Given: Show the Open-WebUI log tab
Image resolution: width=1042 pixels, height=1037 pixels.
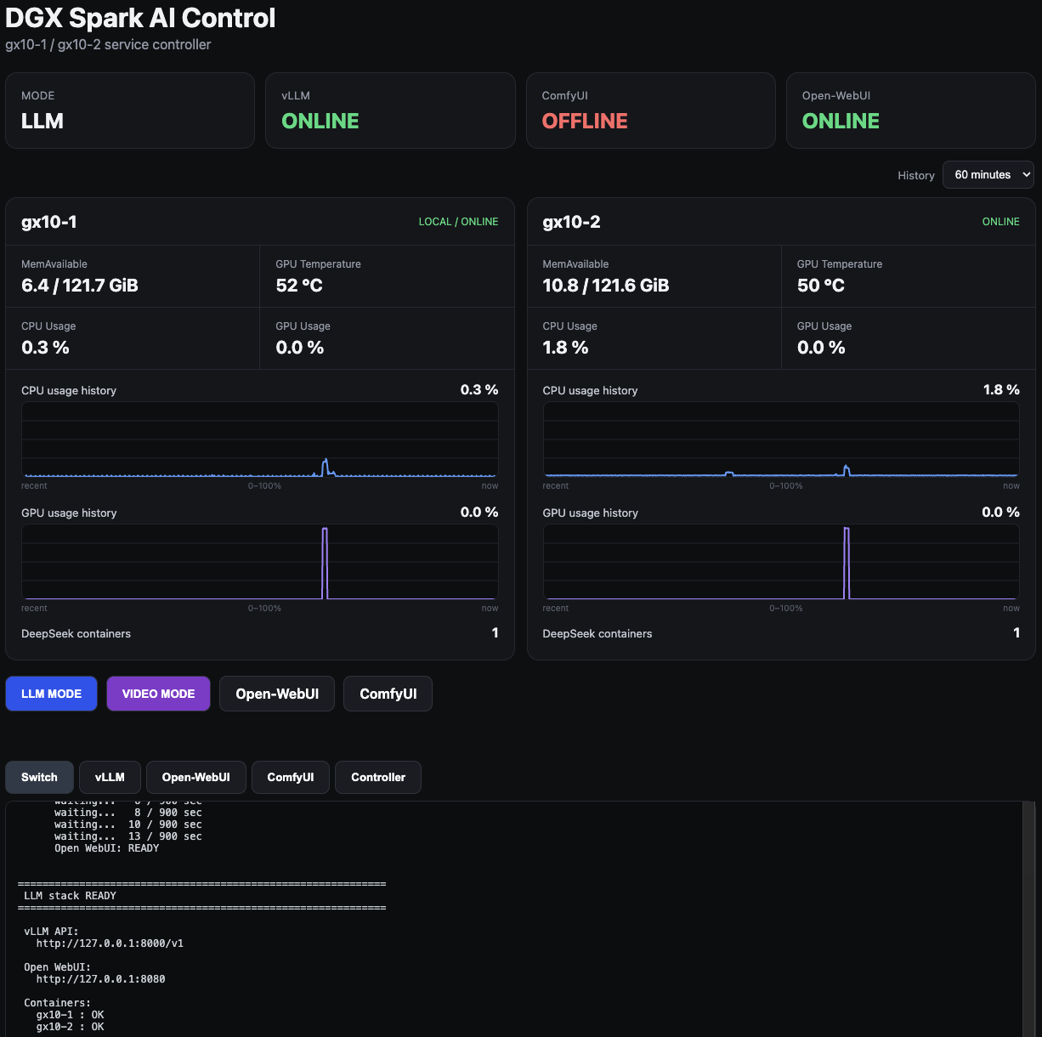Looking at the screenshot, I should [196, 777].
